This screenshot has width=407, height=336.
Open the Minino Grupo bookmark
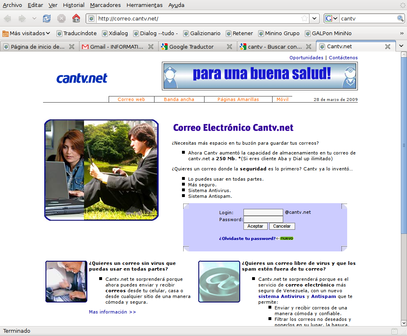coord(279,34)
